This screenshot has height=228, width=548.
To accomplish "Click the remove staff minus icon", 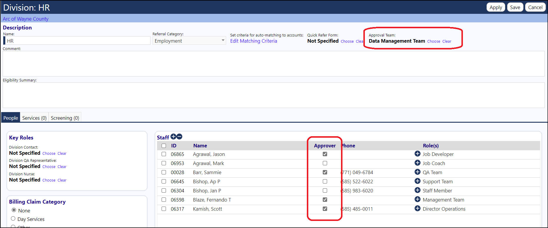I will [179, 137].
